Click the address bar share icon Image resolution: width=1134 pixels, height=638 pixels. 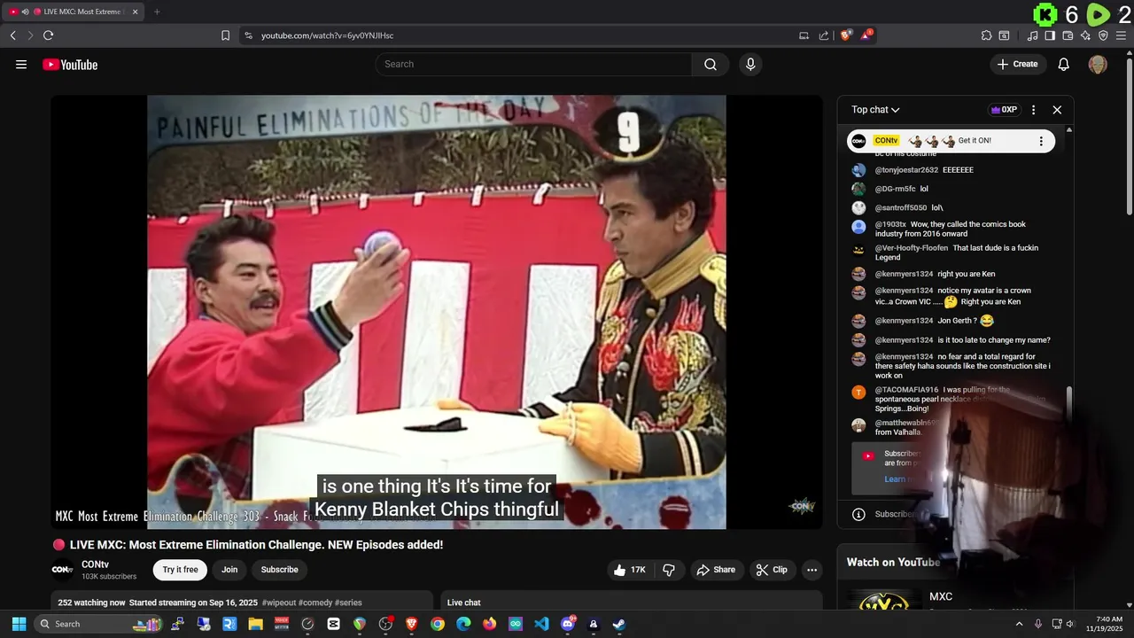click(x=824, y=35)
